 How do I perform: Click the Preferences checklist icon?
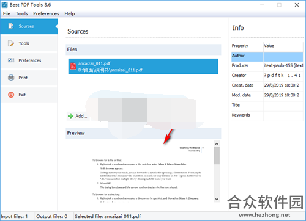(11, 60)
